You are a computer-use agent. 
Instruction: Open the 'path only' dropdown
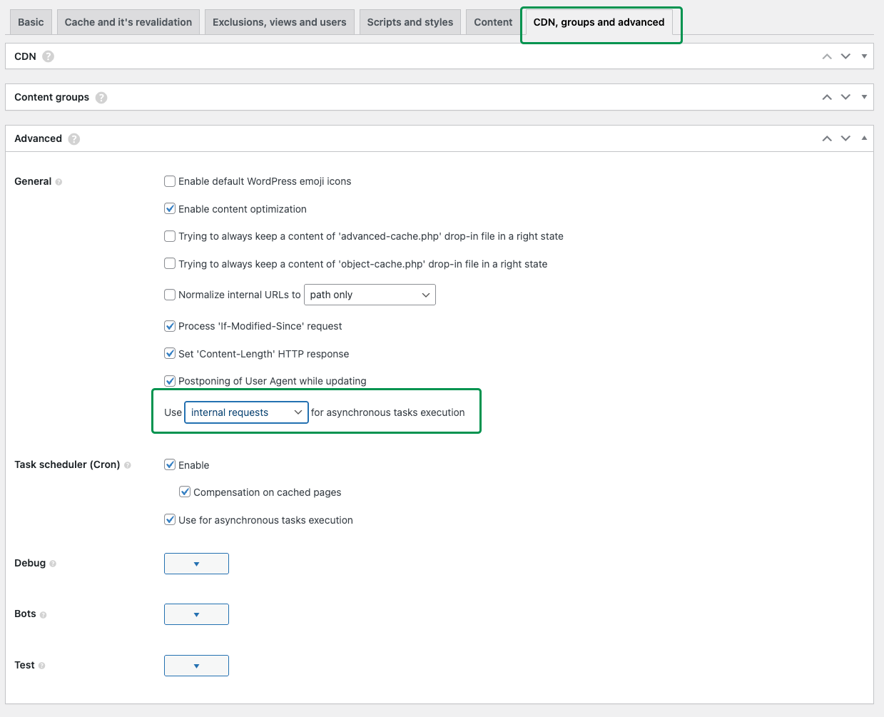click(370, 295)
